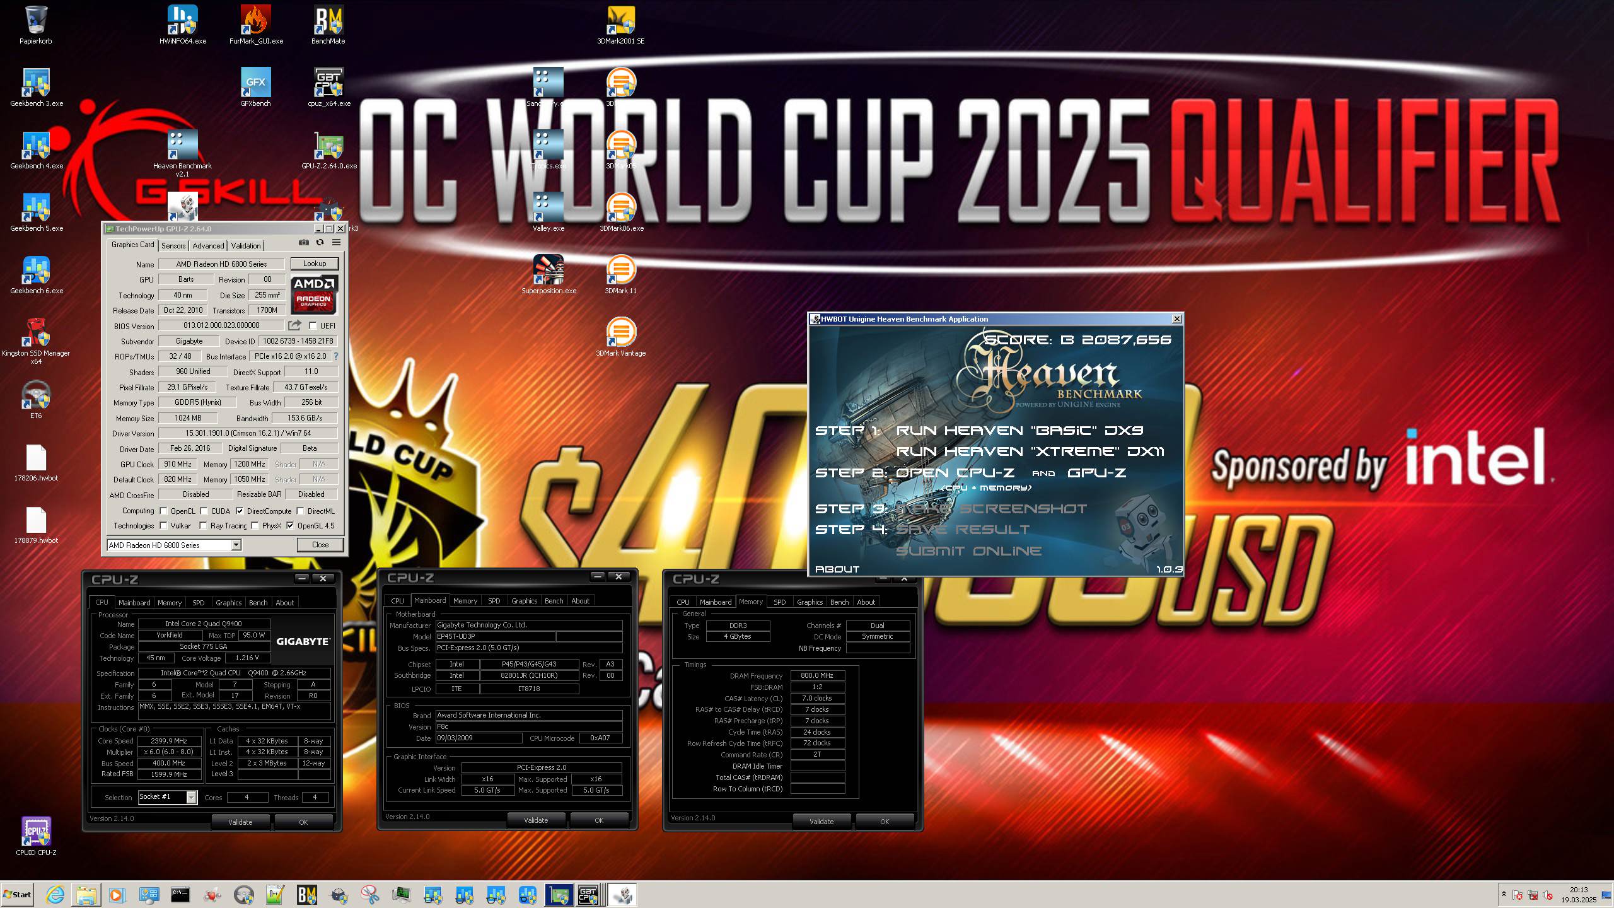Click the GPU-Z screenshot camera icon

click(304, 243)
